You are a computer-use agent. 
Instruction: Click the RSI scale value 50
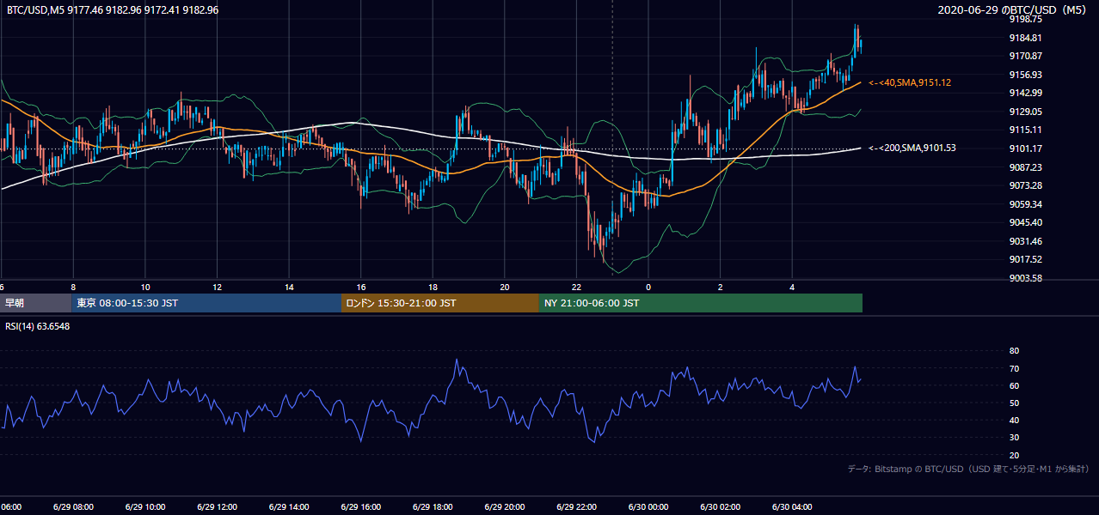coord(1014,403)
